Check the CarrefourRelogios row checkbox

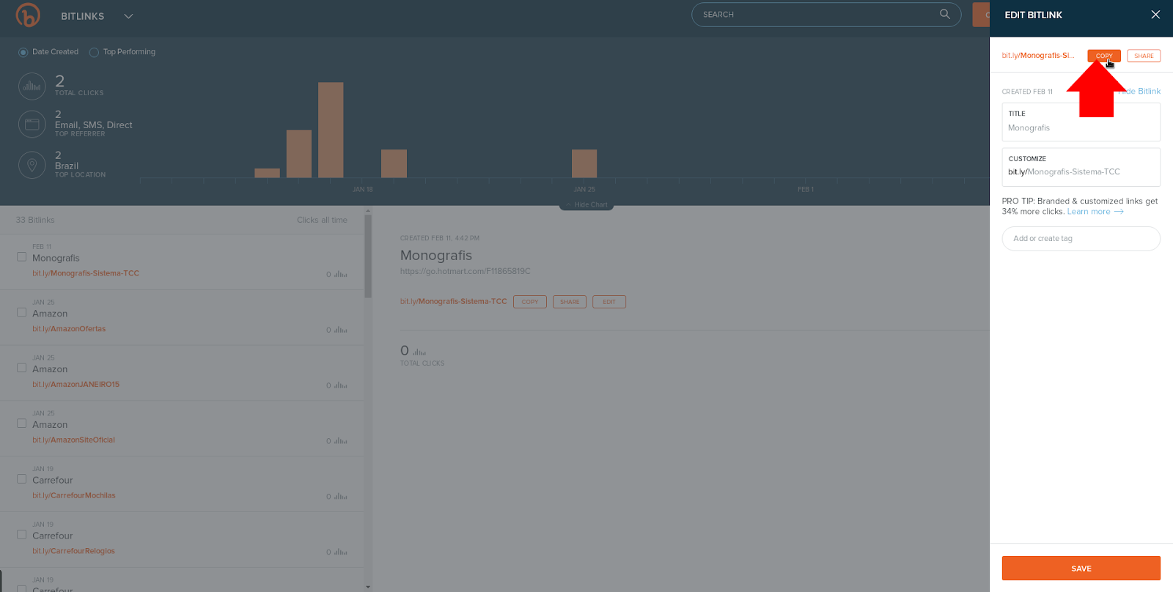[21, 535]
